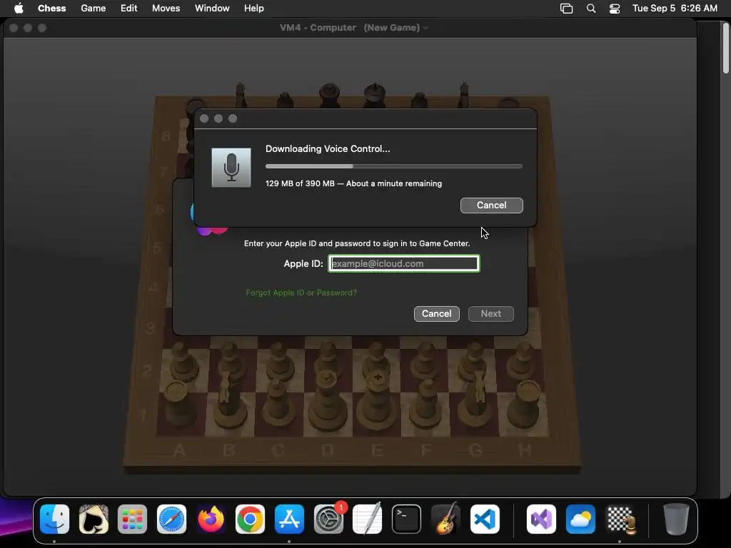Click Forgot Apple ID or Password link
The width and height of the screenshot is (731, 548).
(301, 293)
